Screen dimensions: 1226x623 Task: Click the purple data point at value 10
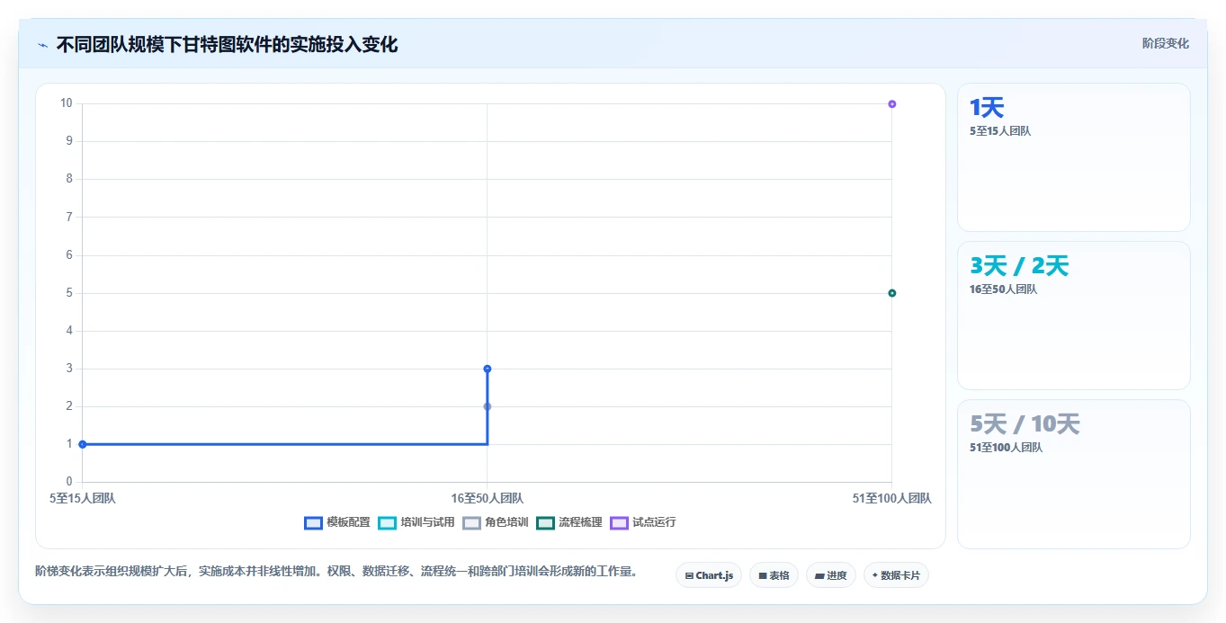pos(892,104)
